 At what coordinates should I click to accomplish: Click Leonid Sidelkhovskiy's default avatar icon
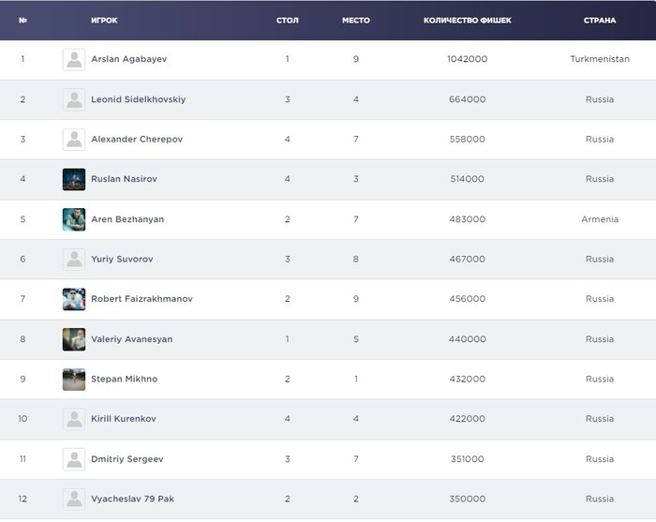tap(74, 99)
